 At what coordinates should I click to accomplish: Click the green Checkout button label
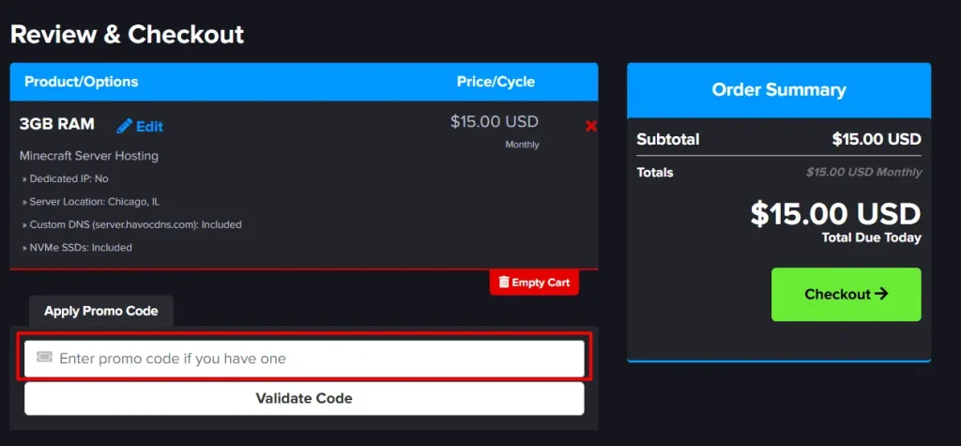[x=837, y=294]
